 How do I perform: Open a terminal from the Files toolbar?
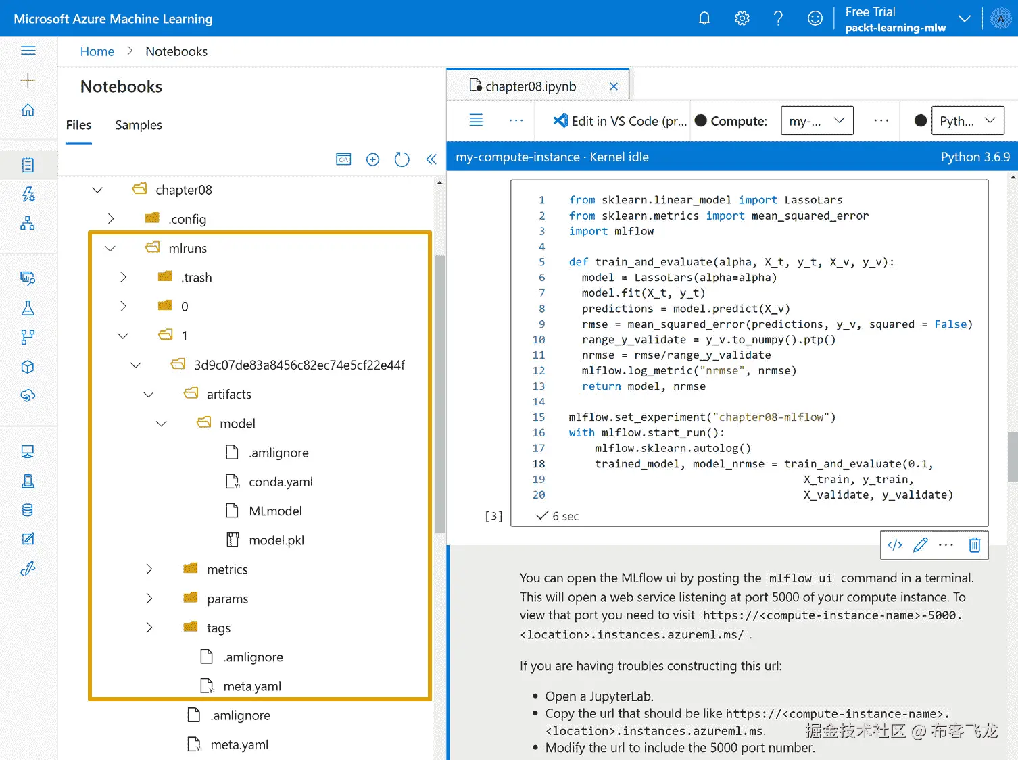pos(343,159)
